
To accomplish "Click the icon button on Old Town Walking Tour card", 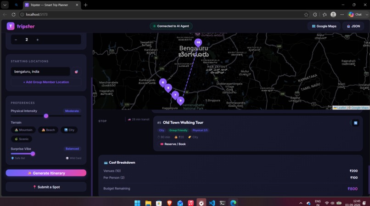I will coord(356,123).
